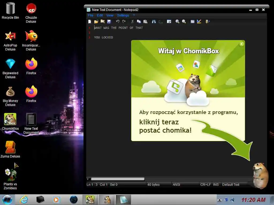Select the Zuma Deluxe desktop icon
Viewport: 274px width, 205px height.
pos(10,149)
